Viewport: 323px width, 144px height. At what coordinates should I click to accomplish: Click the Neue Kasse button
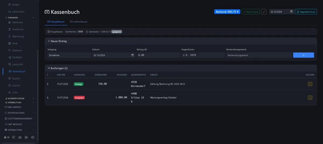pyautogui.click(x=251, y=12)
